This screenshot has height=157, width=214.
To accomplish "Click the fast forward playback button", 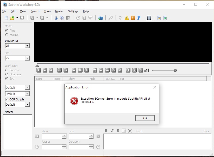I will pos(80,70).
